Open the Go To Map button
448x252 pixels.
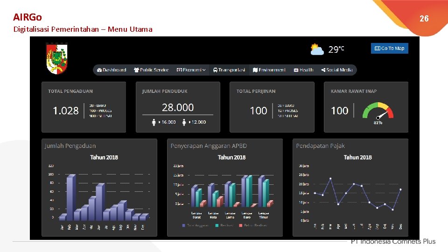[389, 48]
